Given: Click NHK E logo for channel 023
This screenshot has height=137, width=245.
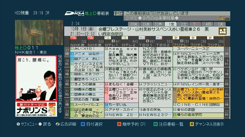Looking at the screenshot, I should click(90, 38).
